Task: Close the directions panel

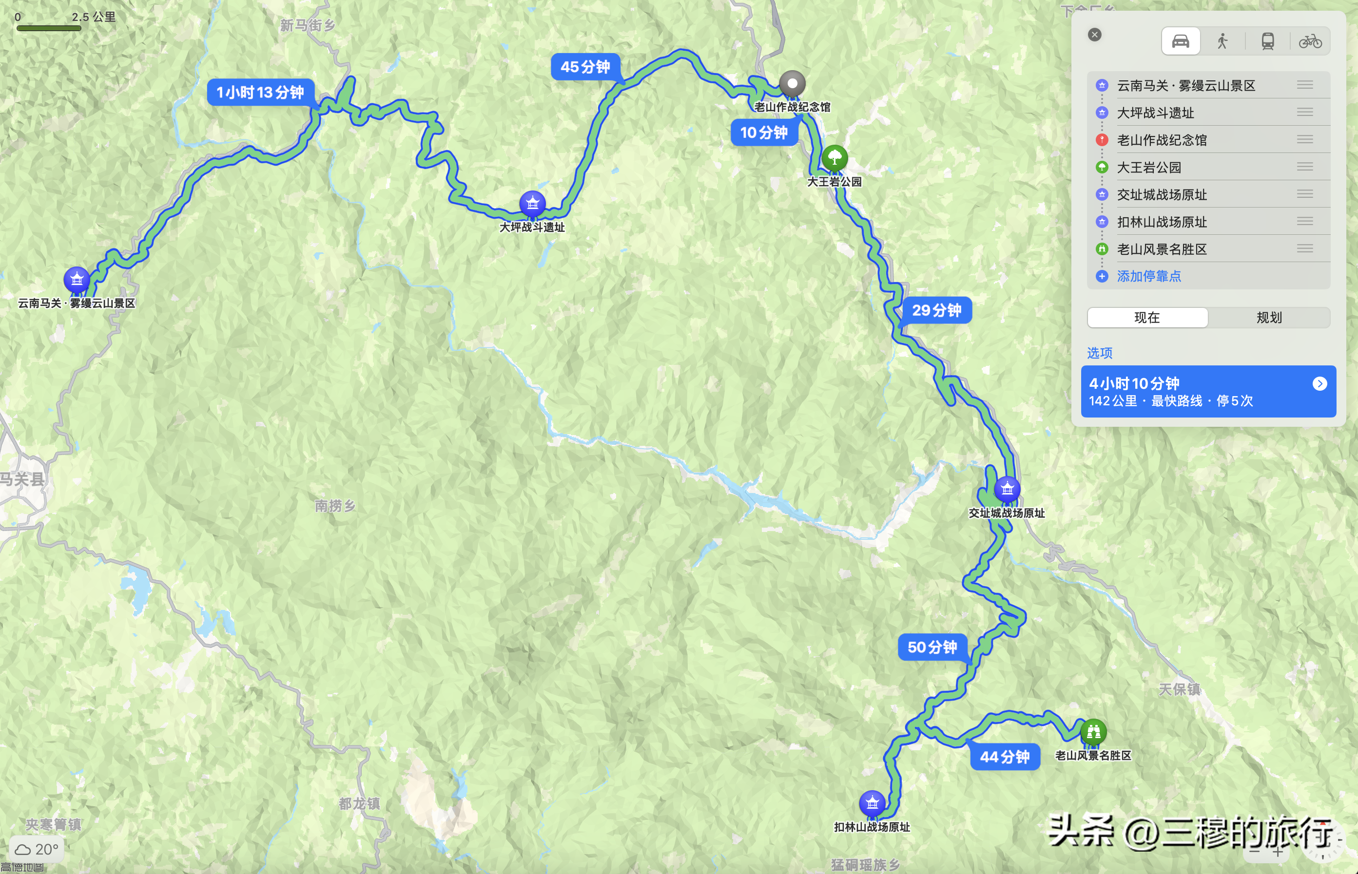Action: (x=1095, y=35)
